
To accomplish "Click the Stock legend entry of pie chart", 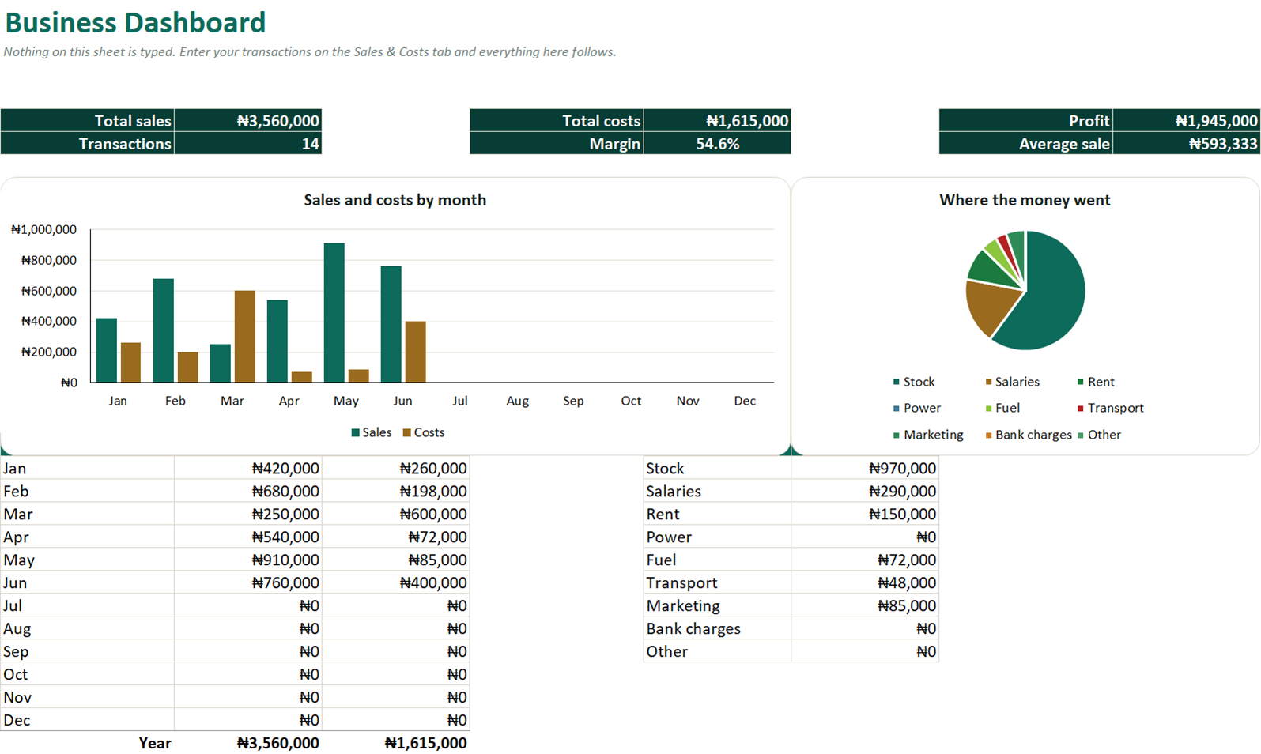I will (x=914, y=382).
